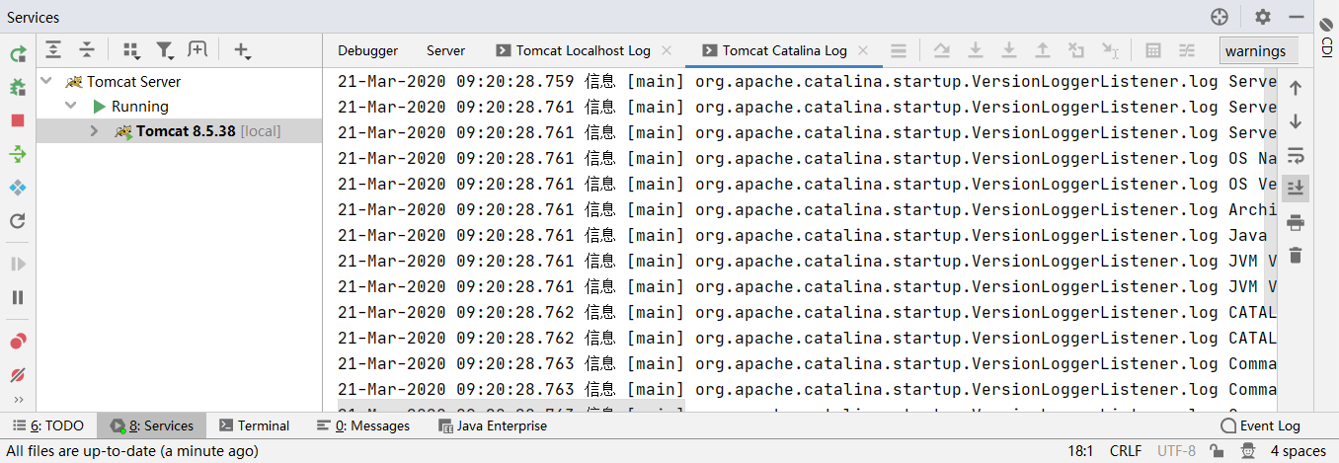
Task: Click the CRLF line separator indicator
Action: click(1125, 451)
